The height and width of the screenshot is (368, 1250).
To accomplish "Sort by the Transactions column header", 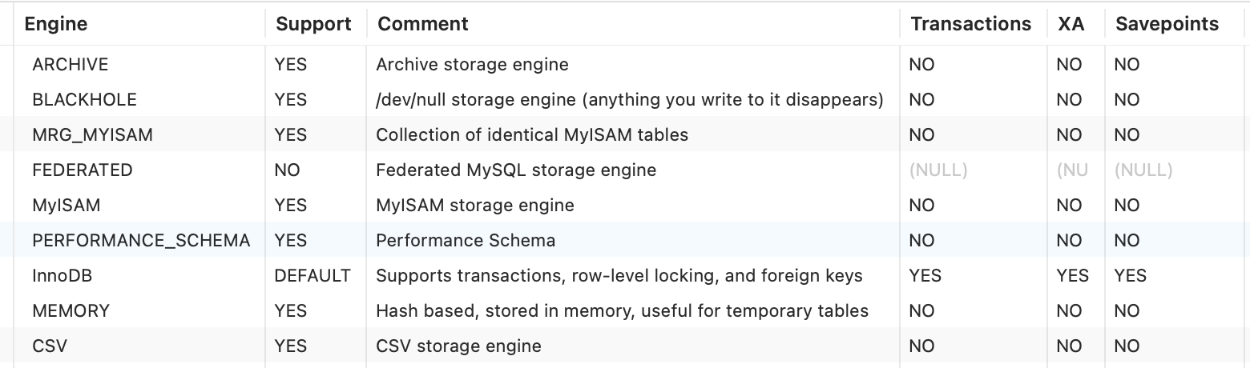I will click(970, 24).
